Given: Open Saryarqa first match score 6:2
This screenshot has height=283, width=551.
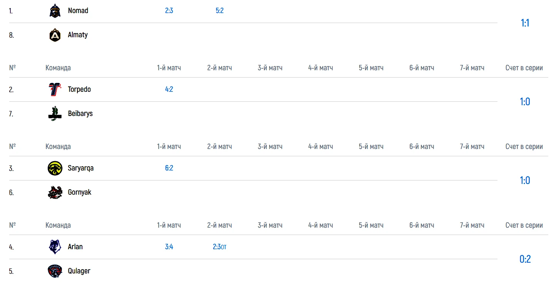Looking at the screenshot, I should (169, 168).
